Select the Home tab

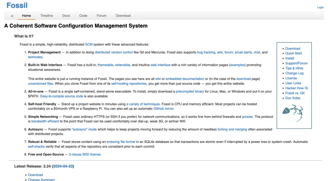[27, 16]
